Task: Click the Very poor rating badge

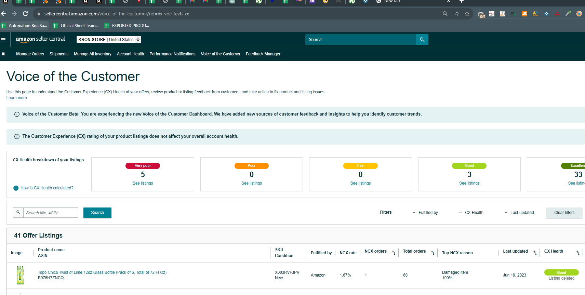Action: pos(143,166)
